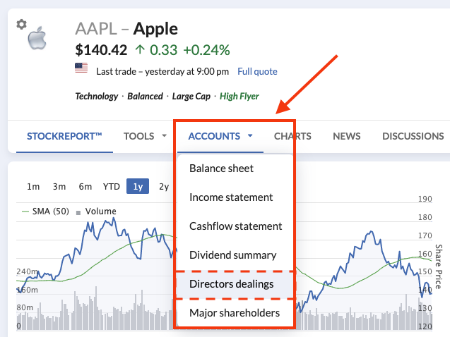450x337 pixels.
Task: Toggle the Volume legend series
Action: [x=100, y=211]
